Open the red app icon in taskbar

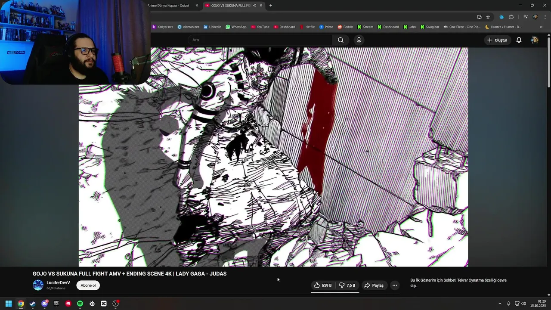coord(68,304)
